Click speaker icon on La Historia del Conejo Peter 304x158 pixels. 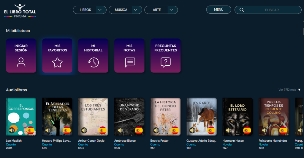[156, 130]
